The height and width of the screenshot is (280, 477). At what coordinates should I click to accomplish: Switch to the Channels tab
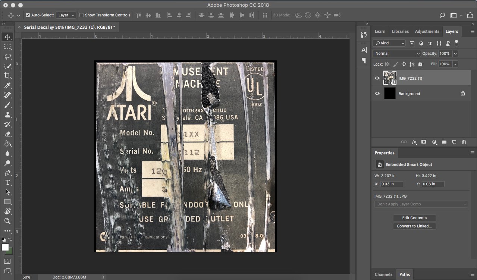coord(383,274)
